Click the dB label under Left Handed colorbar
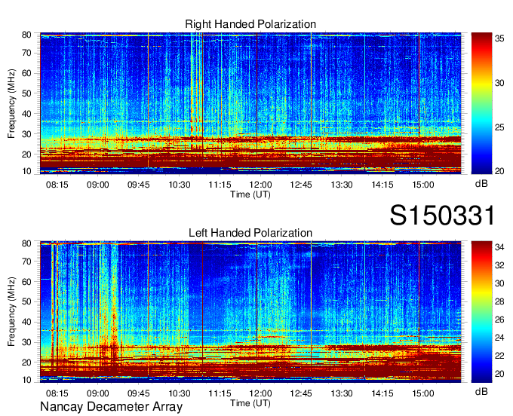This screenshot has width=513, height=416. click(x=481, y=392)
